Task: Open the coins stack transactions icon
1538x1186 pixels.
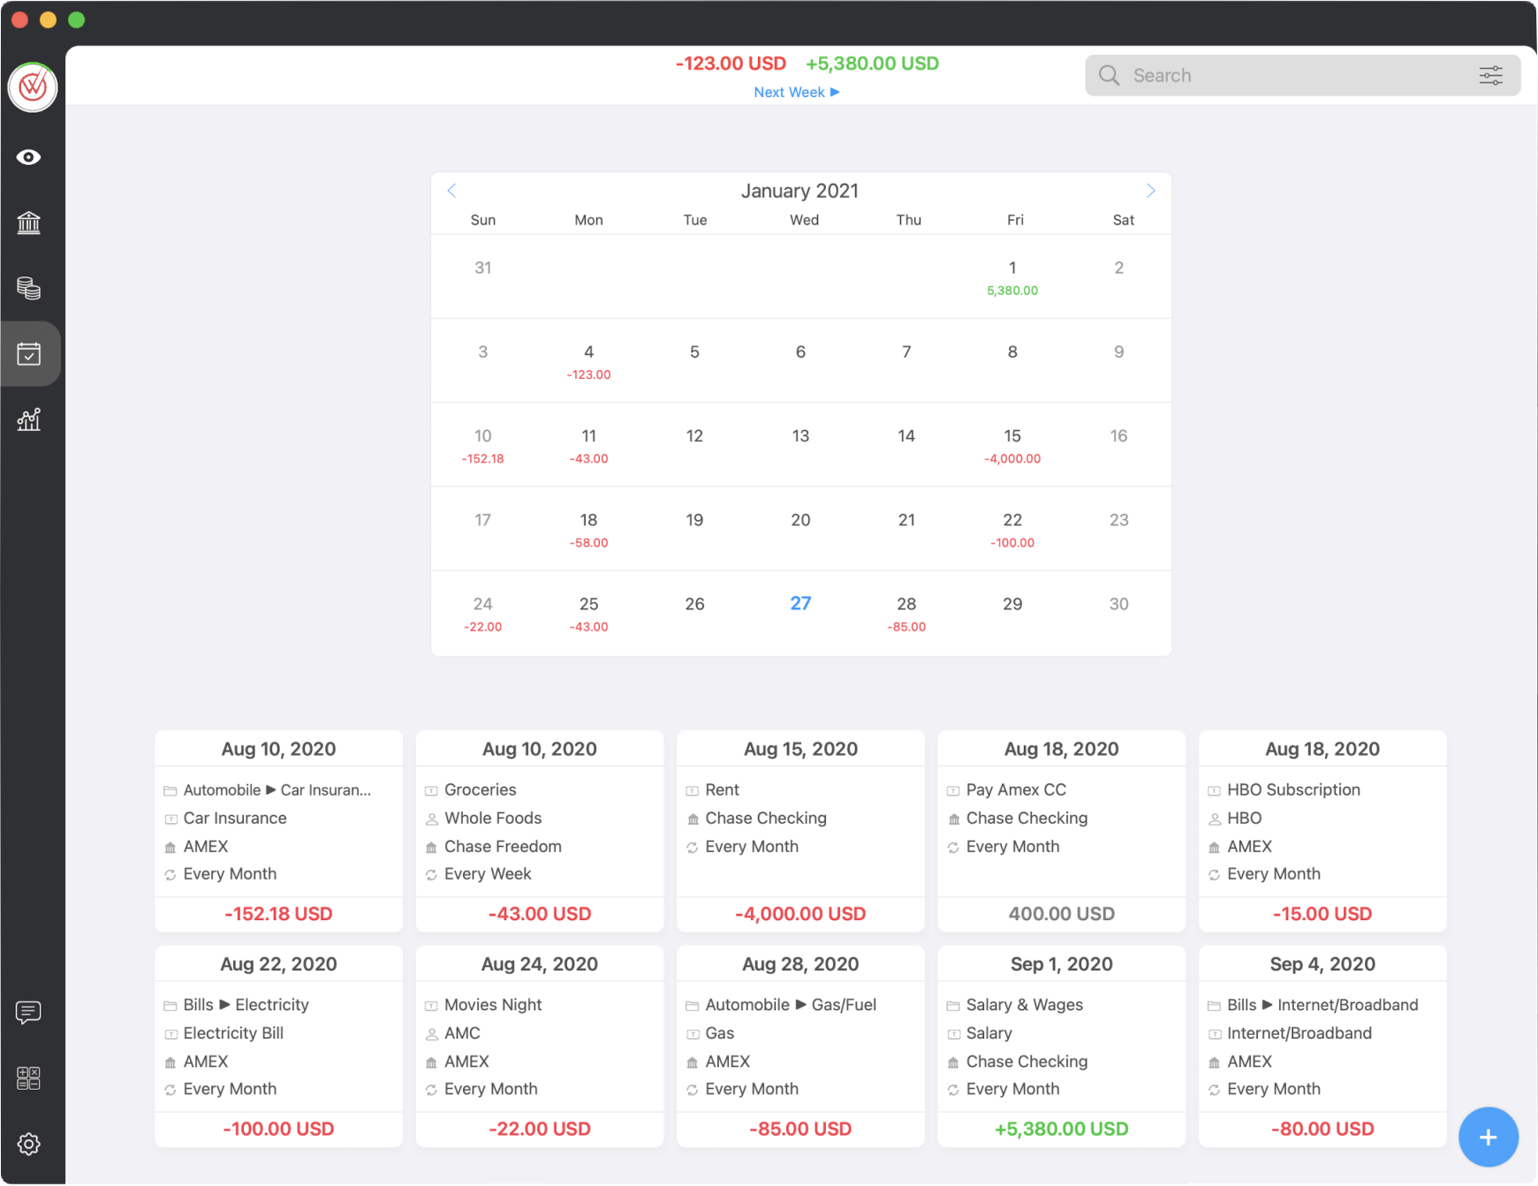Action: click(29, 288)
